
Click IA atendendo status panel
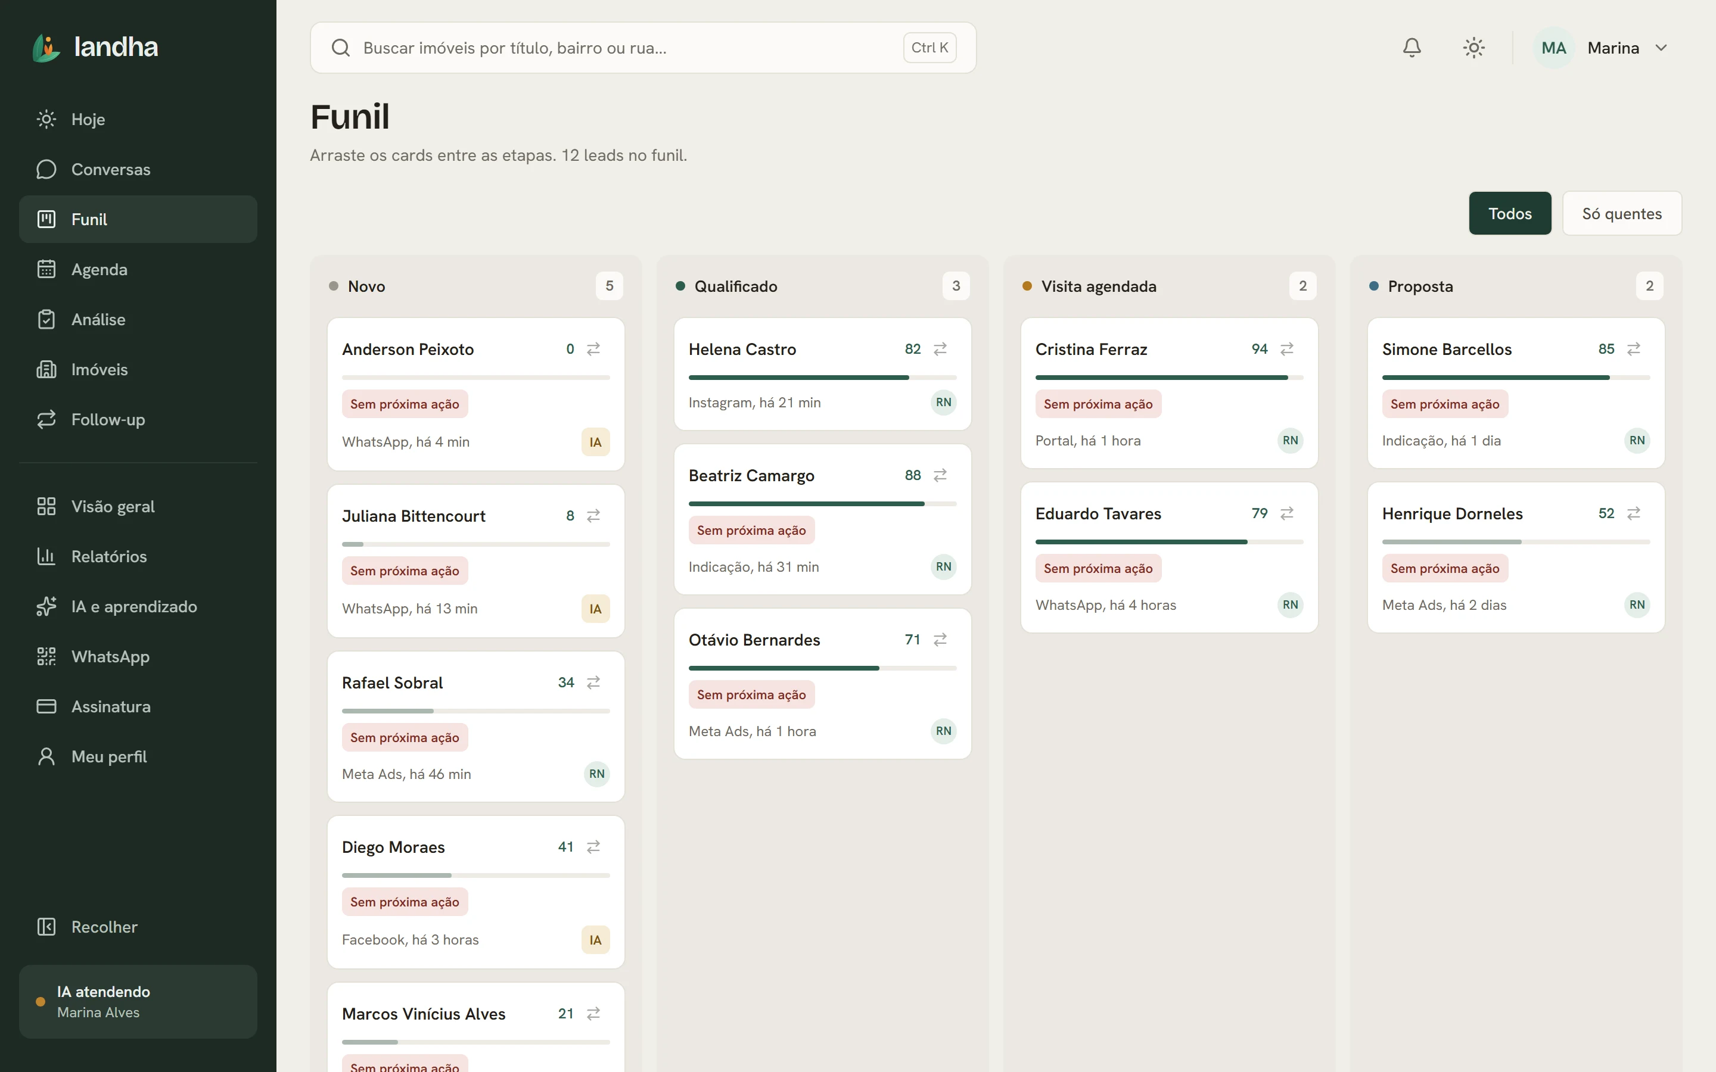click(138, 1001)
